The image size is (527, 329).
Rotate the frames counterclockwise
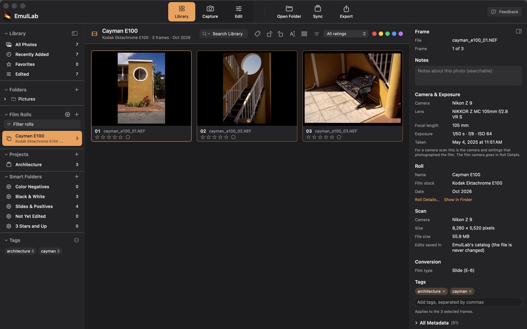(x=269, y=34)
